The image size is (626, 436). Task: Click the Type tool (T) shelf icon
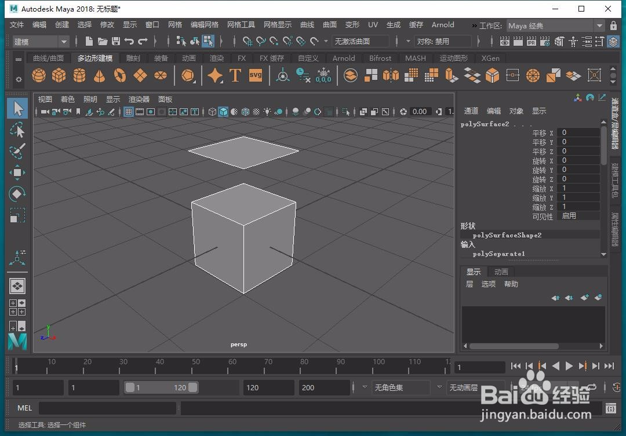click(235, 75)
